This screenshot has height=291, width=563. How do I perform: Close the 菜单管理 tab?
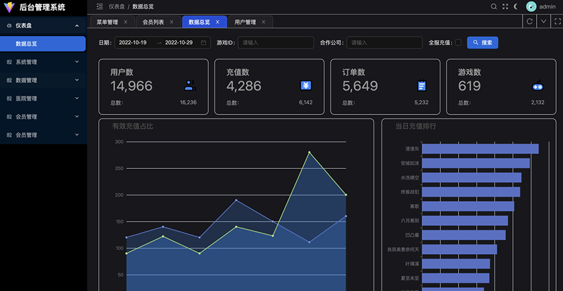click(x=125, y=22)
